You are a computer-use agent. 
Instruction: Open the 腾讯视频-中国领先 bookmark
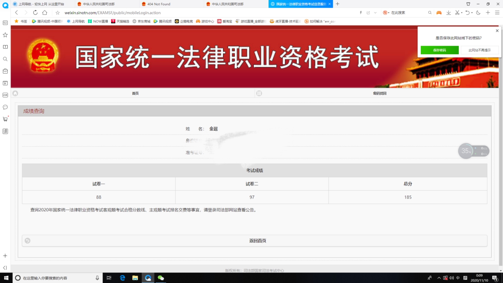[x=47, y=21]
